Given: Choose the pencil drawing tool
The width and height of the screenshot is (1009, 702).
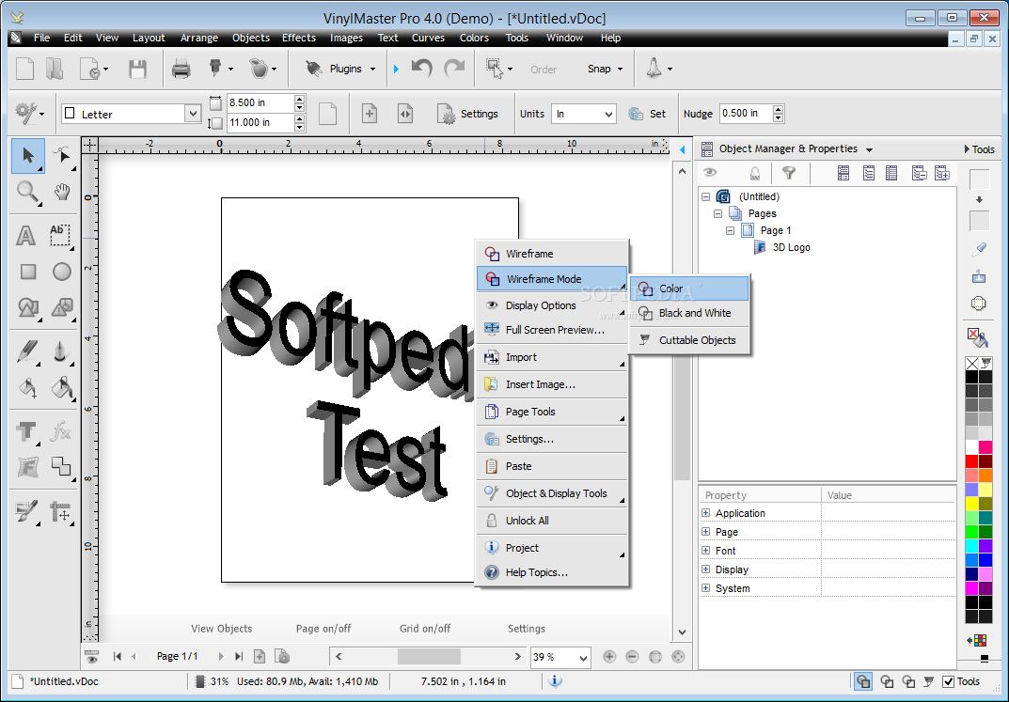Looking at the screenshot, I should coord(27,351).
